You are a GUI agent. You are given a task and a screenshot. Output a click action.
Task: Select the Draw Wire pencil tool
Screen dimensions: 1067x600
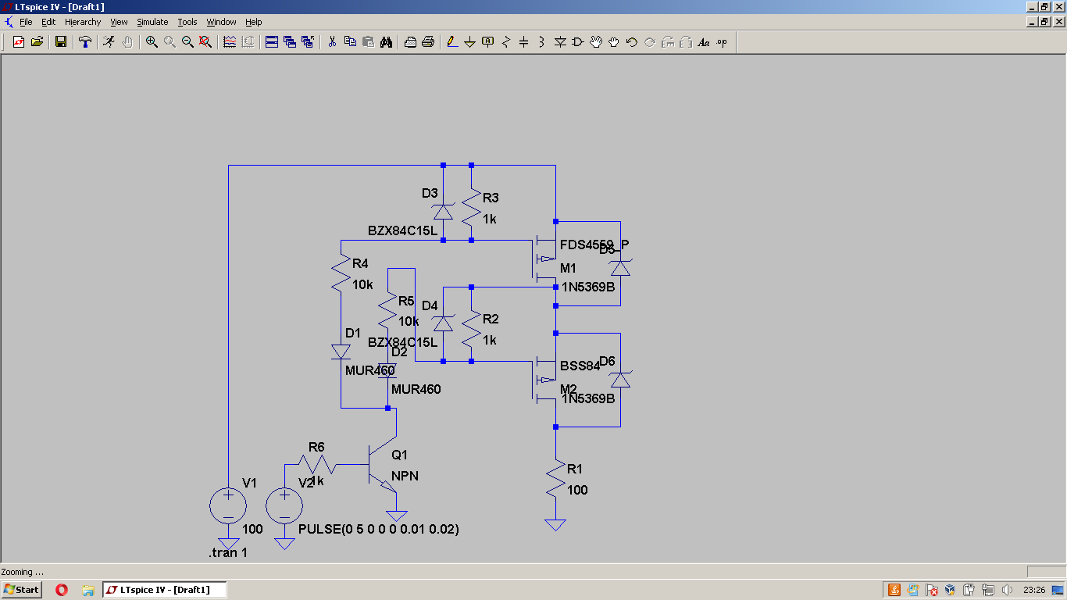click(x=452, y=42)
